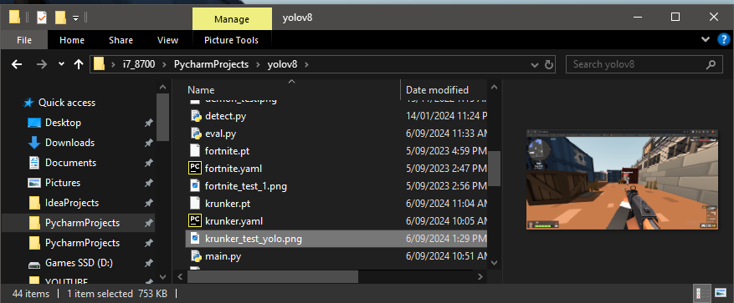This screenshot has width=734, height=303.
Task: Open Help with the question mark icon
Action: (723, 40)
